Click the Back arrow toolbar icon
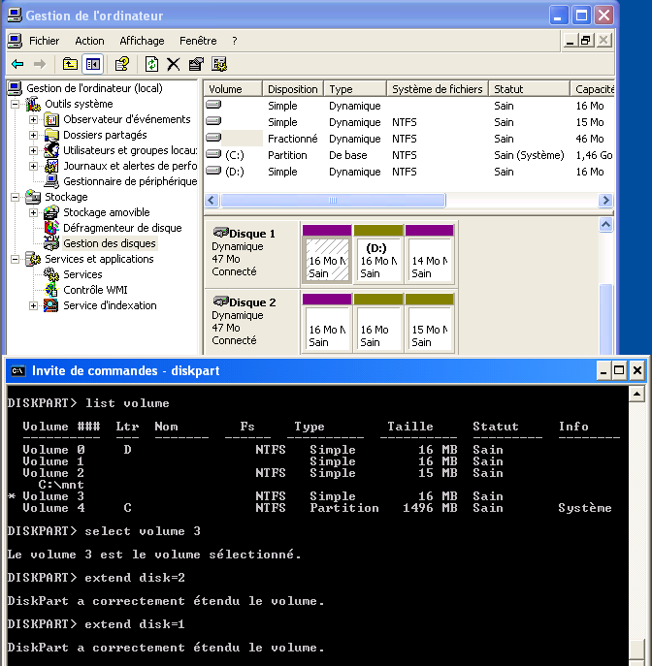The height and width of the screenshot is (666, 652). coord(17,65)
